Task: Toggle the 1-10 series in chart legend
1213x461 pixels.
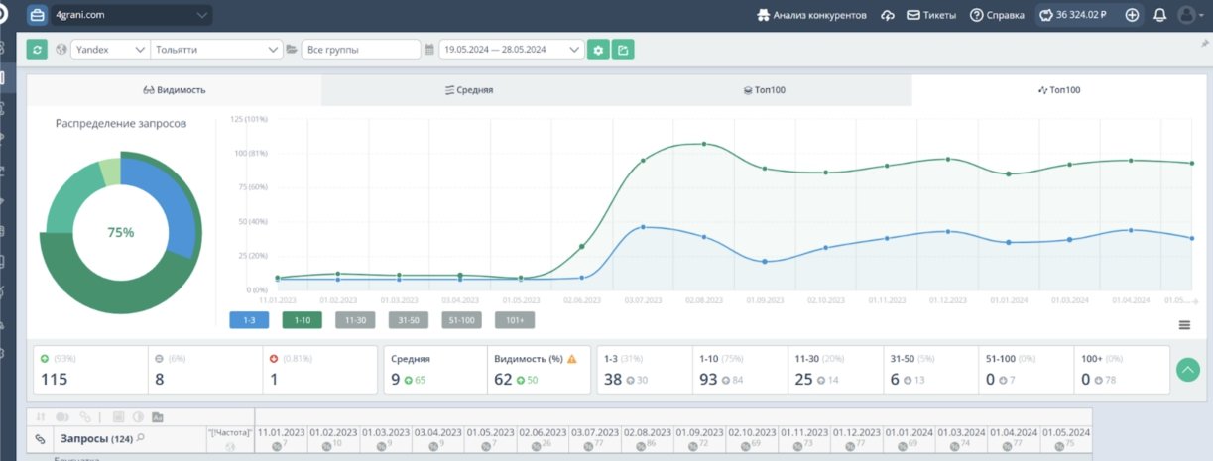Action: 302,320
